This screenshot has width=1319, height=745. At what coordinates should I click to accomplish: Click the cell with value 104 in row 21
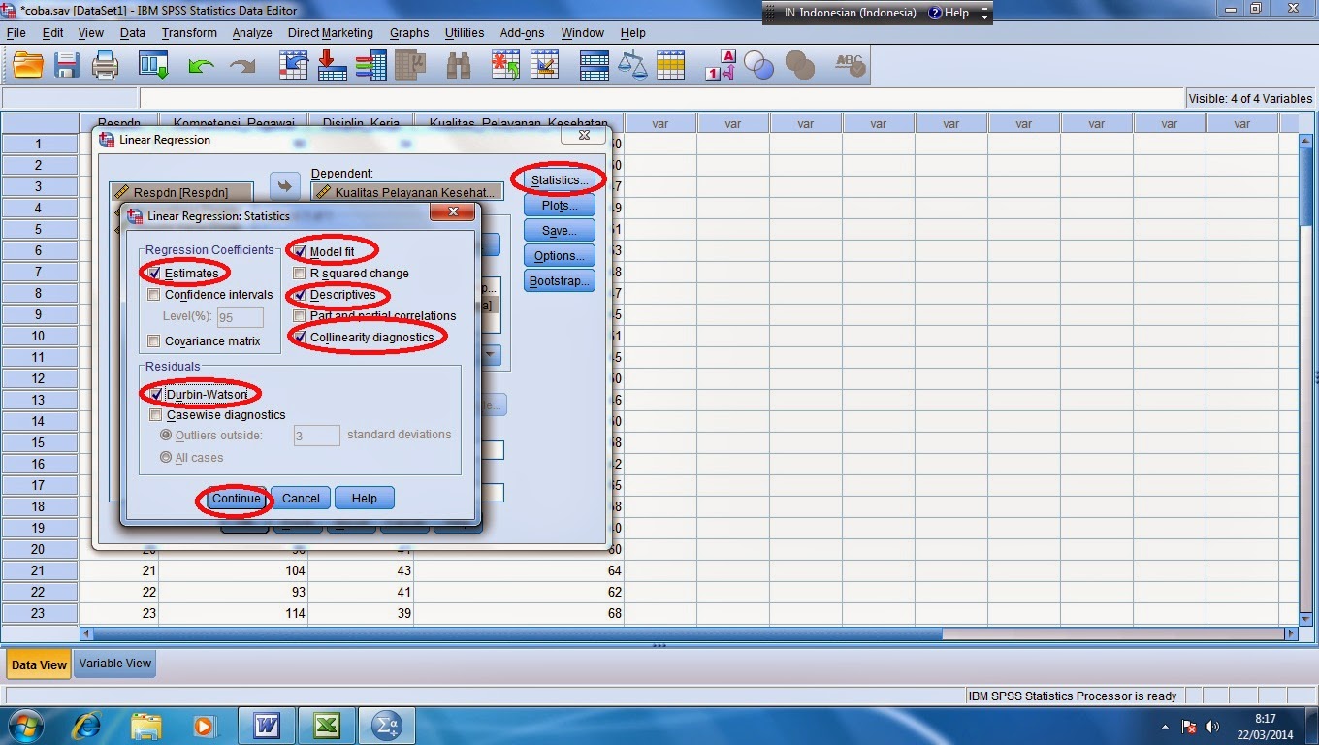coord(233,570)
